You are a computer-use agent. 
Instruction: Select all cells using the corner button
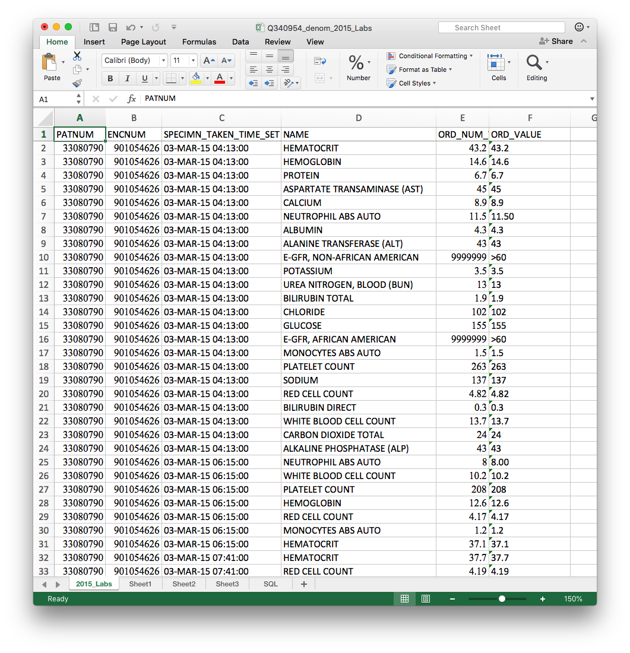pyautogui.click(x=45, y=118)
